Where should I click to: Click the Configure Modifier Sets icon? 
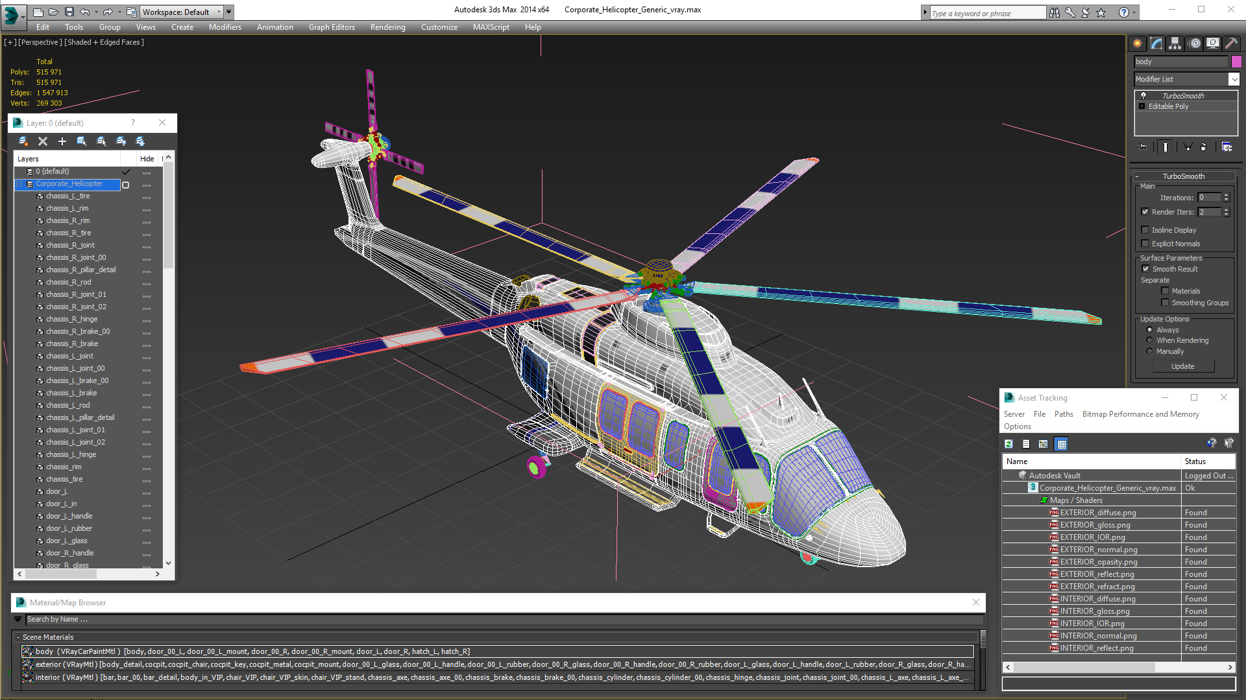(1227, 147)
